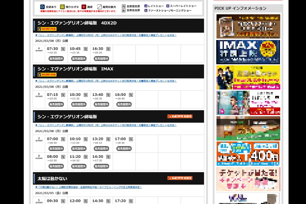Click the 空席あり circle legend icon
This screenshot has height=204, width=306.
(42, 7)
